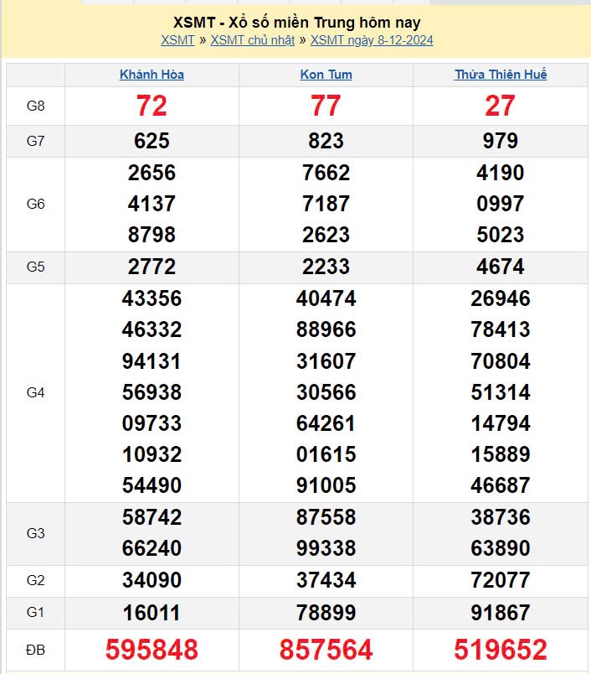Click the red G8 number 77

(x=326, y=106)
